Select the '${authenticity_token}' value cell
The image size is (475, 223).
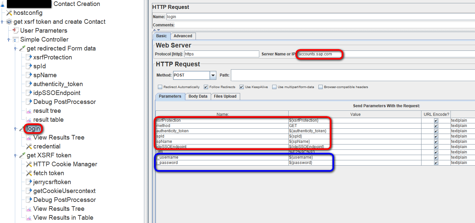coord(355,131)
